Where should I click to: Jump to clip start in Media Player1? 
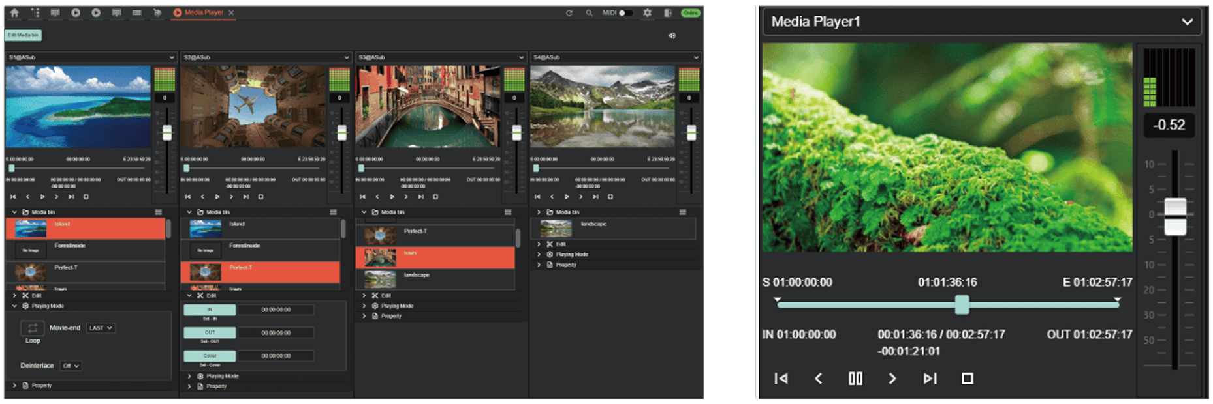(x=781, y=379)
